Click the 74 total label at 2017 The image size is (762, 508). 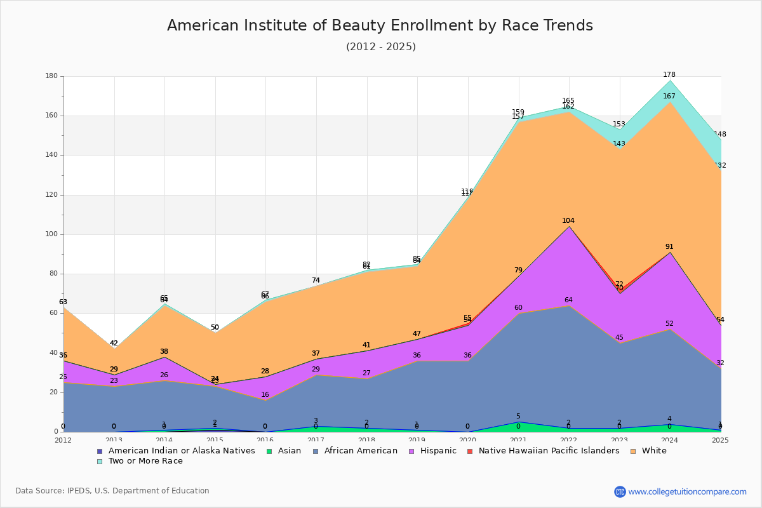click(316, 281)
